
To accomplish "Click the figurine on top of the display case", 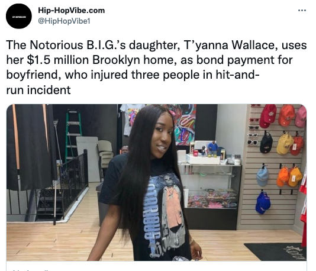I will click(x=213, y=149).
